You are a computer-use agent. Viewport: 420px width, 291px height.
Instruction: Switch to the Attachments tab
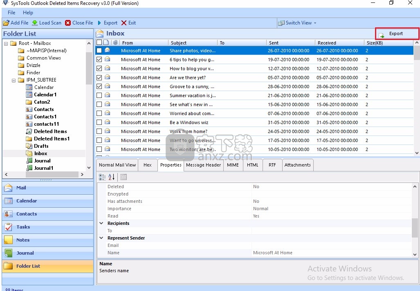pos(298,165)
